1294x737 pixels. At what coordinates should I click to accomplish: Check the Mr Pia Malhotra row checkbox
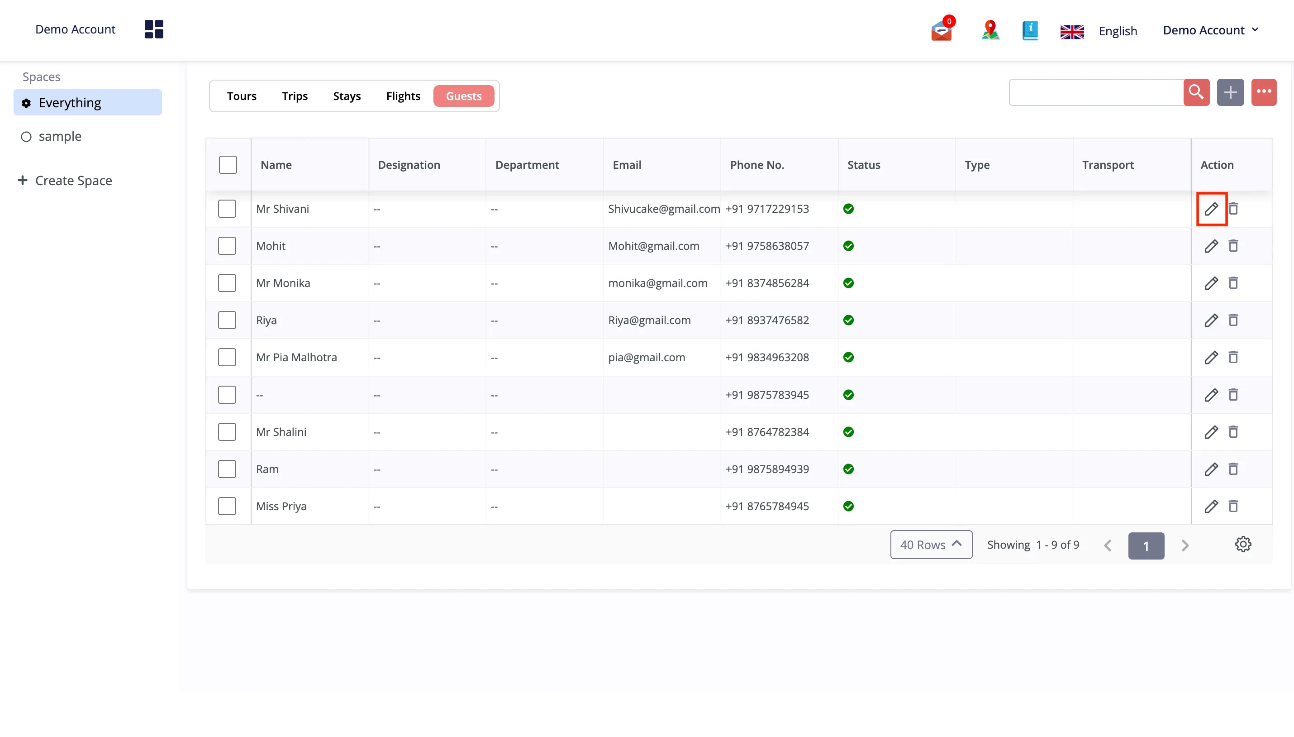coord(227,357)
